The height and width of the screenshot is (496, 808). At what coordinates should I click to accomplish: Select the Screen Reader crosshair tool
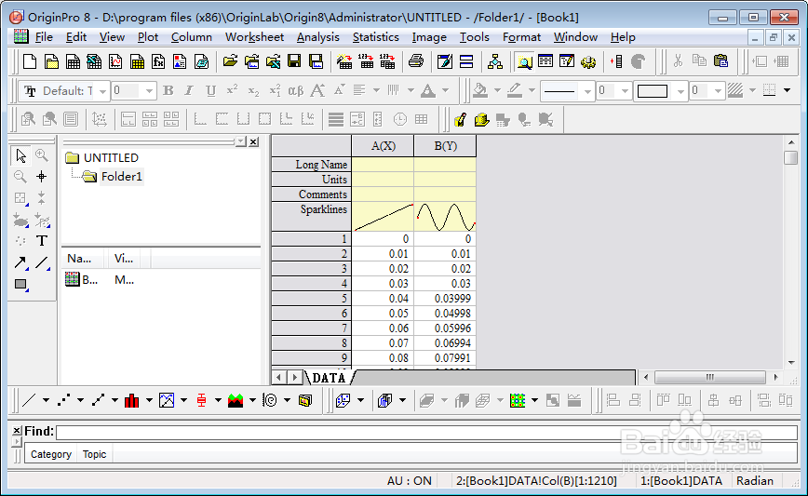coord(42,177)
